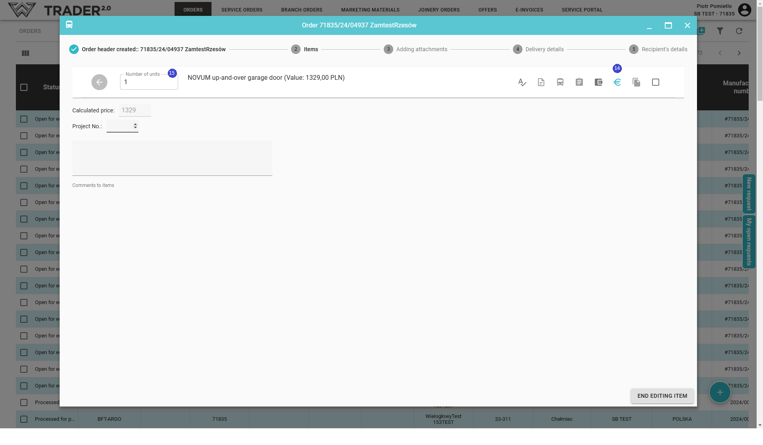
Task: Open the E-Invoices tab
Action: pos(529,10)
